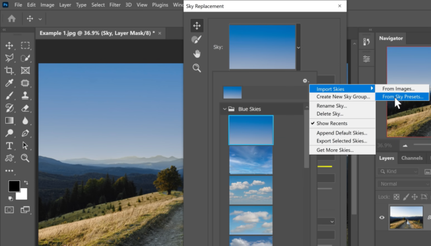This screenshot has height=246, width=431.
Task: Change the screen mode button
Action: pyautogui.click(x=25, y=210)
